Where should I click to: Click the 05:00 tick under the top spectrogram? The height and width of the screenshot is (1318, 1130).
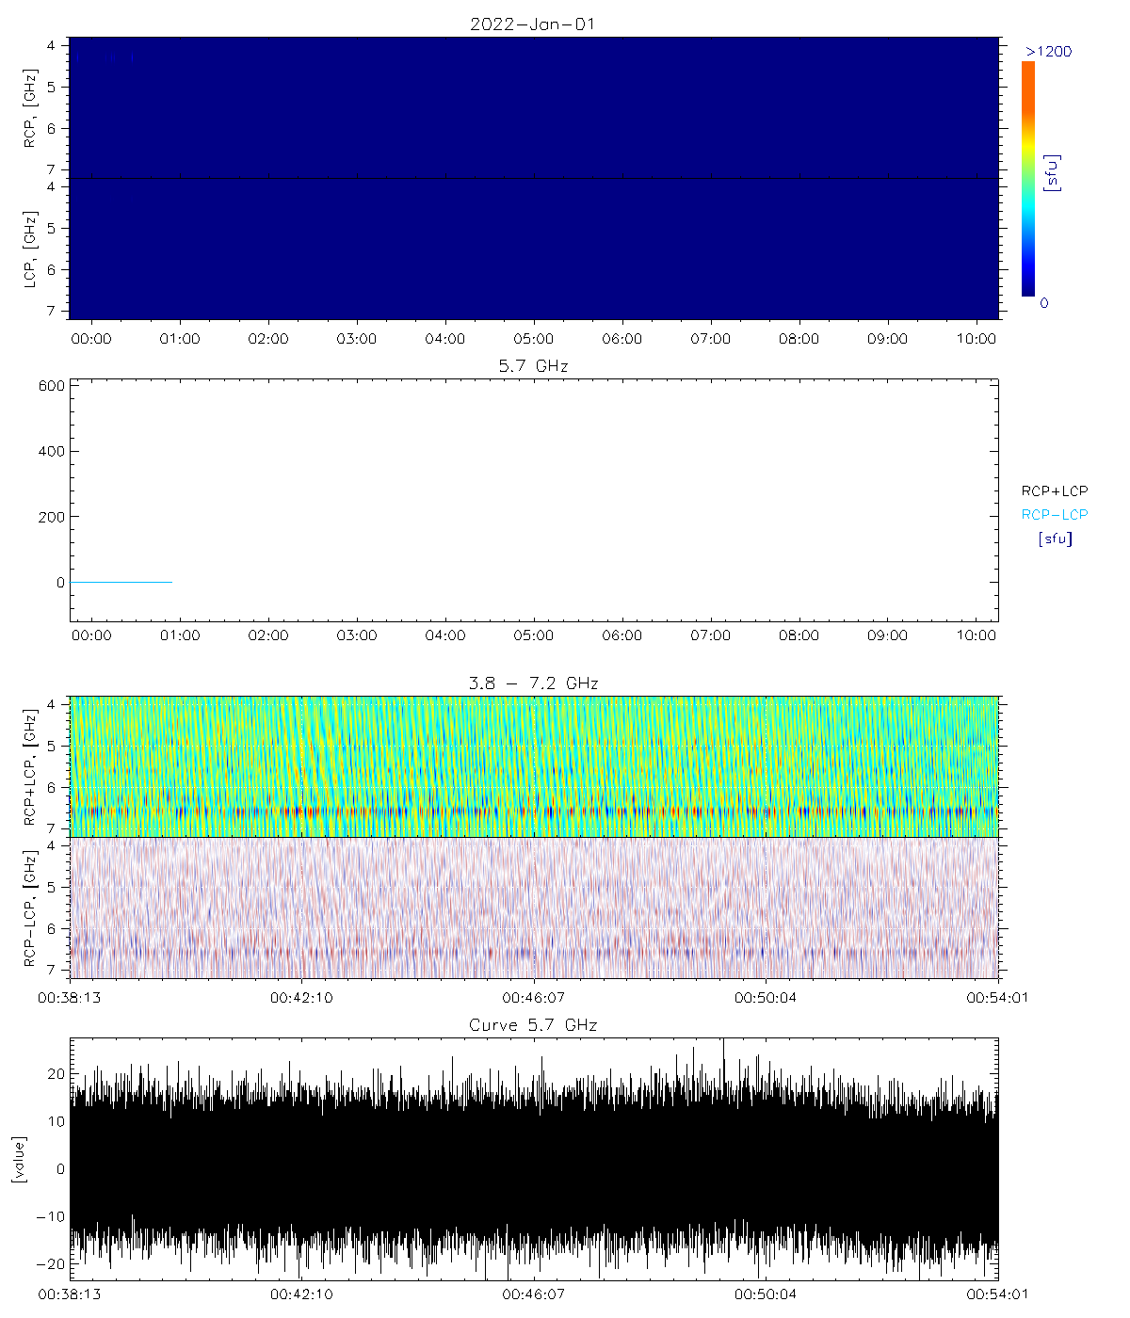click(533, 339)
